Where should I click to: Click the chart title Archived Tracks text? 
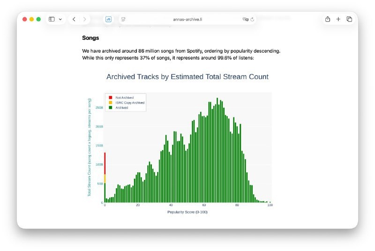(187, 77)
